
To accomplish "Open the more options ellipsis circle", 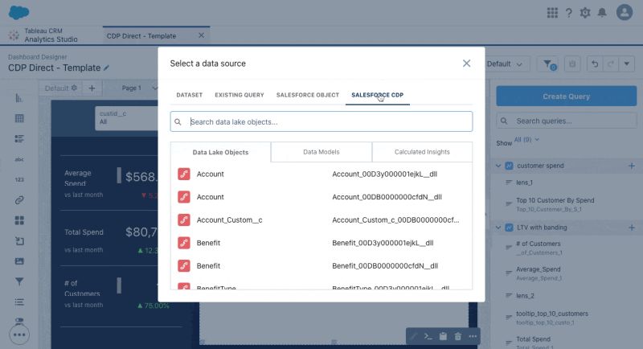I will (18, 335).
